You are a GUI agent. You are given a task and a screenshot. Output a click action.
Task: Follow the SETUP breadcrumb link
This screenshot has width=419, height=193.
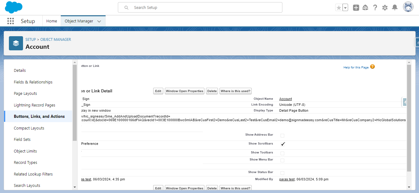[31, 40]
